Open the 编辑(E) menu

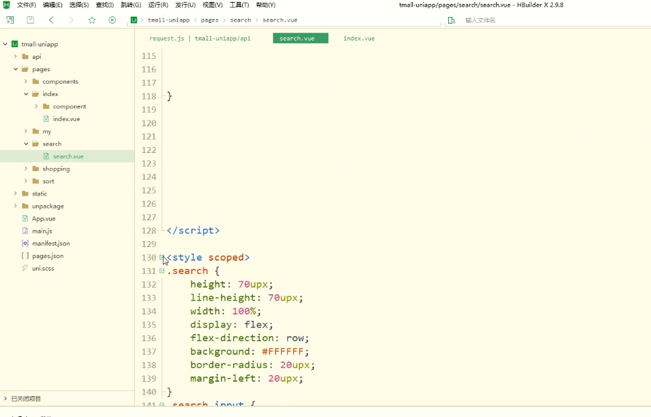click(53, 5)
